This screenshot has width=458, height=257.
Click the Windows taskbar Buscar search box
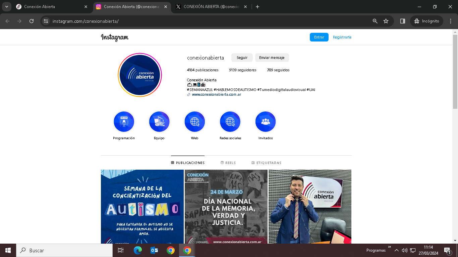[x=64, y=250]
